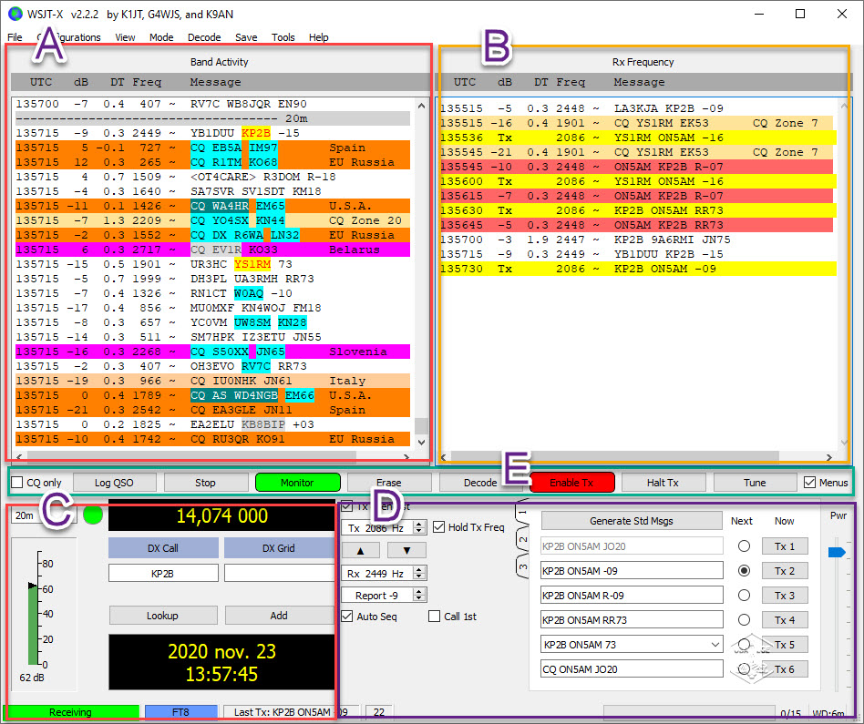Screen dimensions: 864x724
Task: Click the Halt Tx button
Action: pyautogui.click(x=663, y=483)
